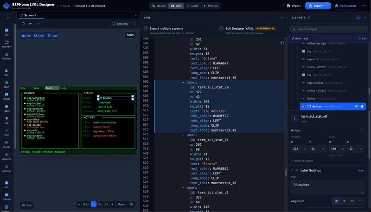371x212 pixels.
Task: Switch to Design view
Action: tap(159, 6)
